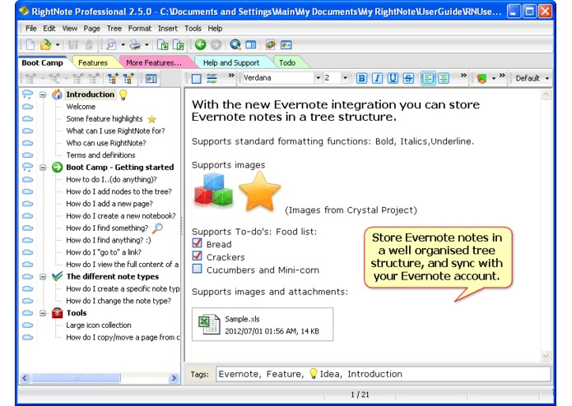Click the window icon at main toolbar's end
The image size is (572, 406).
click(286, 44)
